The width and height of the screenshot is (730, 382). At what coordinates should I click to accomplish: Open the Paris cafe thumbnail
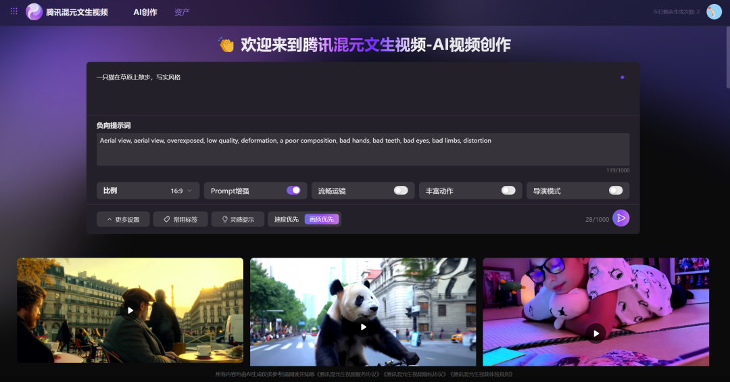(x=130, y=310)
